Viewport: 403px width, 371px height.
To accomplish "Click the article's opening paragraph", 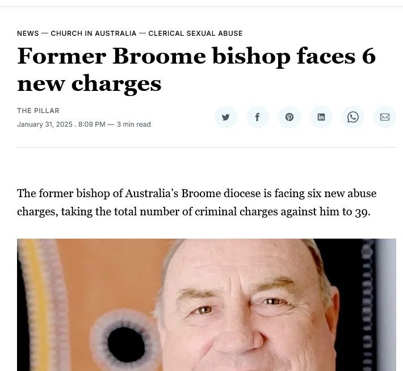I will click(196, 202).
